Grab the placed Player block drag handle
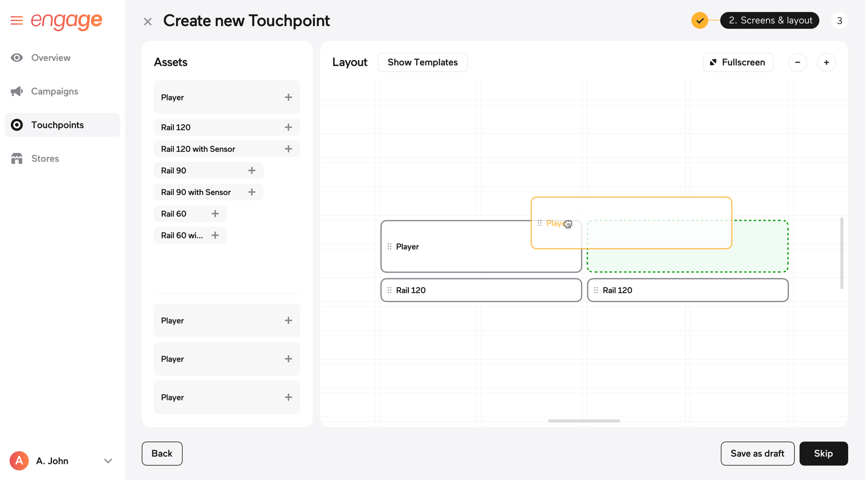This screenshot has height=480, width=865. (389, 247)
